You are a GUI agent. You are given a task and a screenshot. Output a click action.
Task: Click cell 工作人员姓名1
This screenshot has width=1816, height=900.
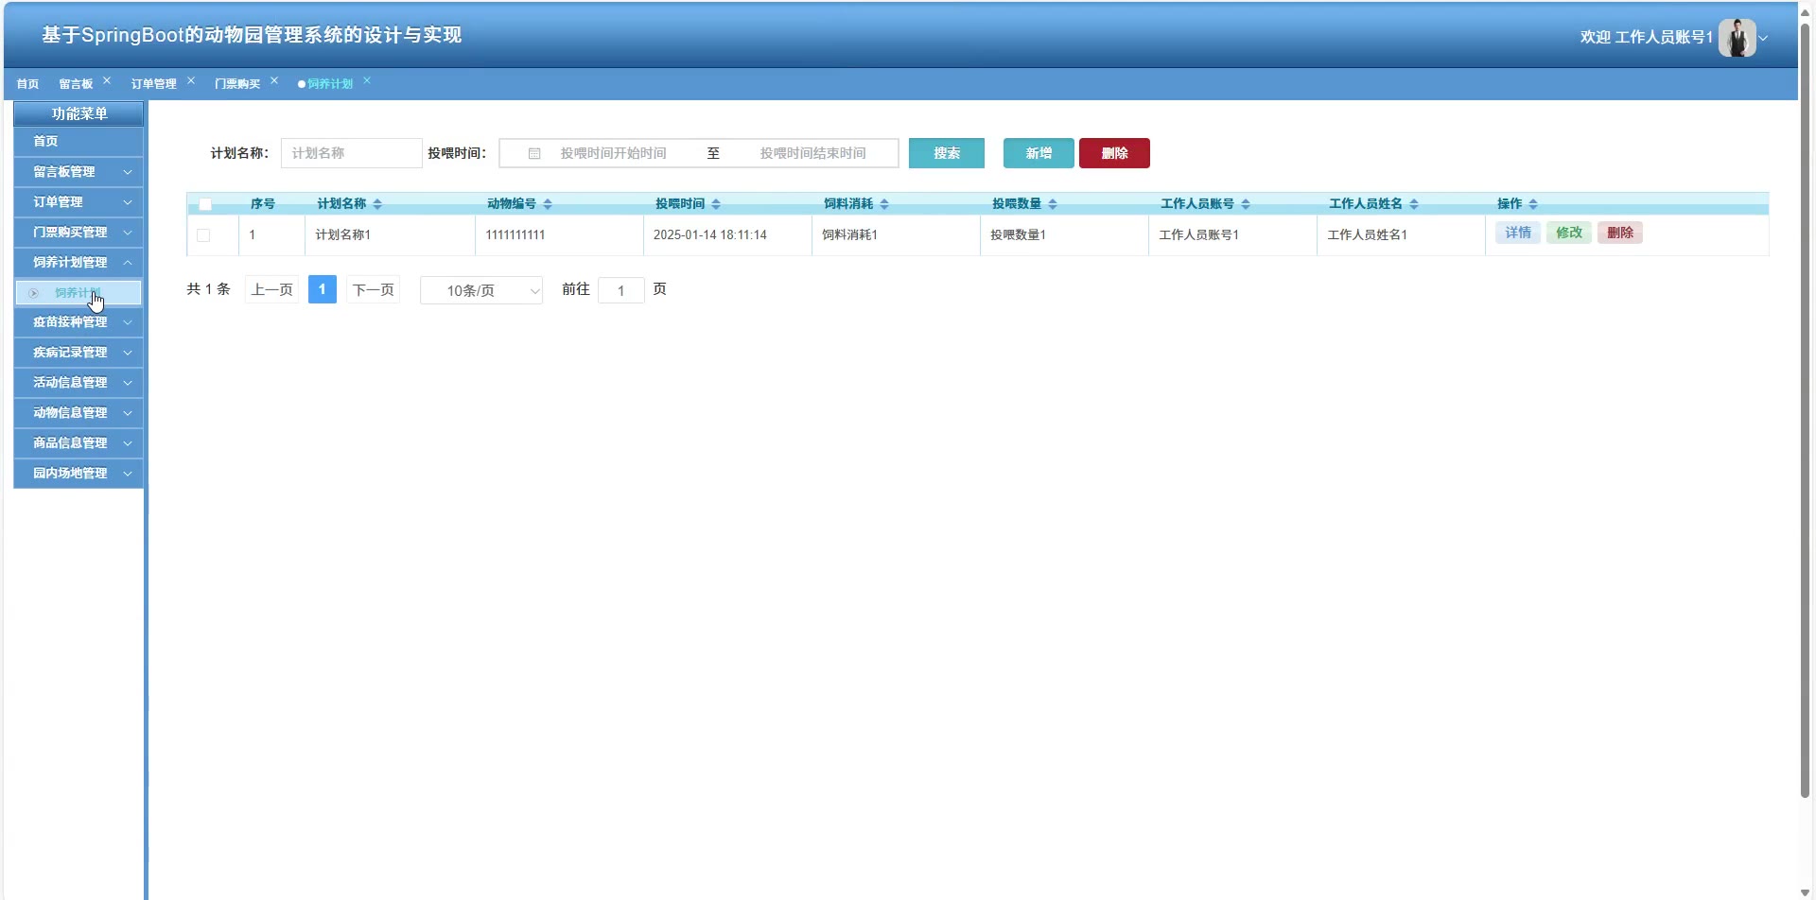pyautogui.click(x=1368, y=235)
